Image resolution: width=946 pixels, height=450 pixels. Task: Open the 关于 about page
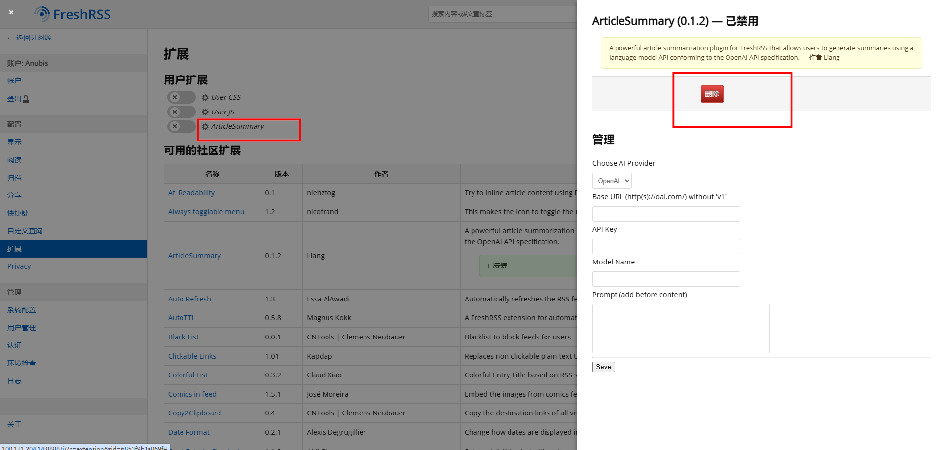[x=14, y=424]
